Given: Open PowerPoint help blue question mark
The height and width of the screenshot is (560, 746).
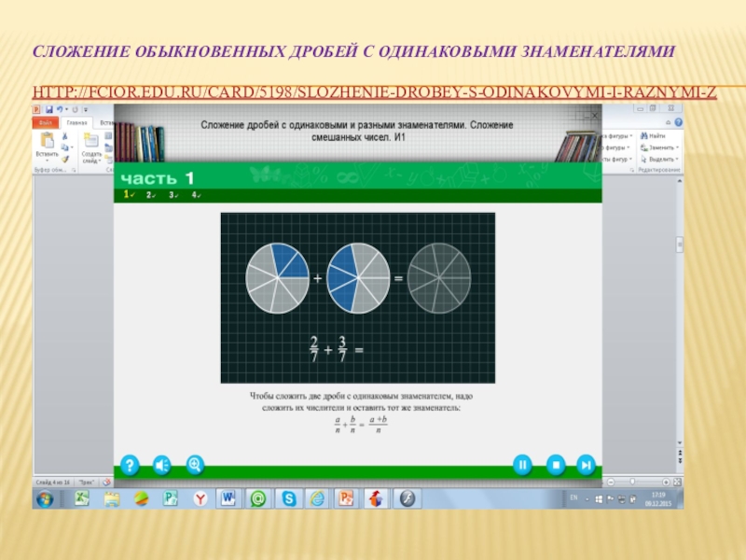Looking at the screenshot, I should pos(679,123).
